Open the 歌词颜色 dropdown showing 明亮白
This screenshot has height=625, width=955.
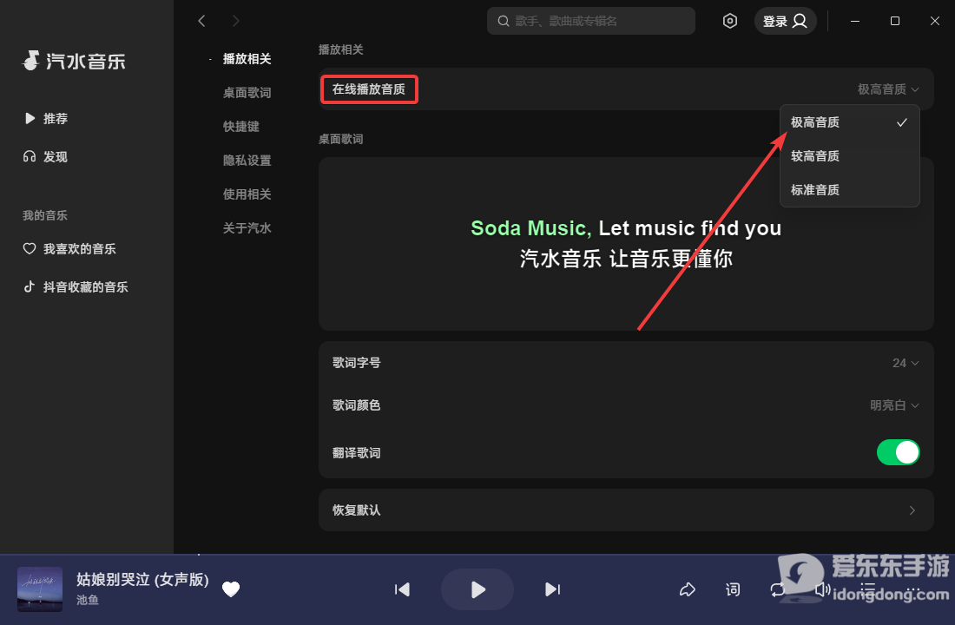click(x=894, y=405)
